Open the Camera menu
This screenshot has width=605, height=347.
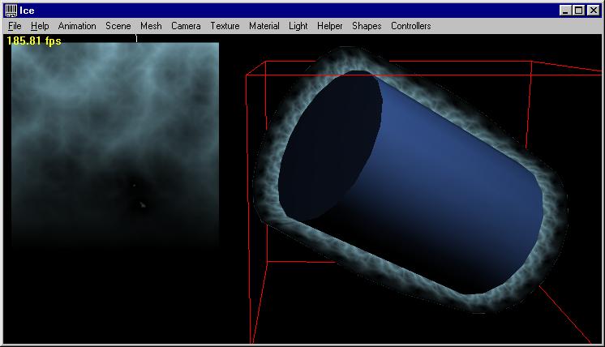(186, 26)
